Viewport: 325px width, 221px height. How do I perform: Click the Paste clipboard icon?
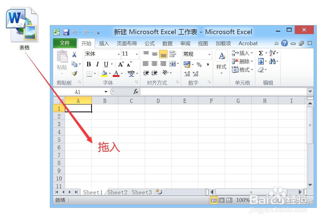click(62, 56)
